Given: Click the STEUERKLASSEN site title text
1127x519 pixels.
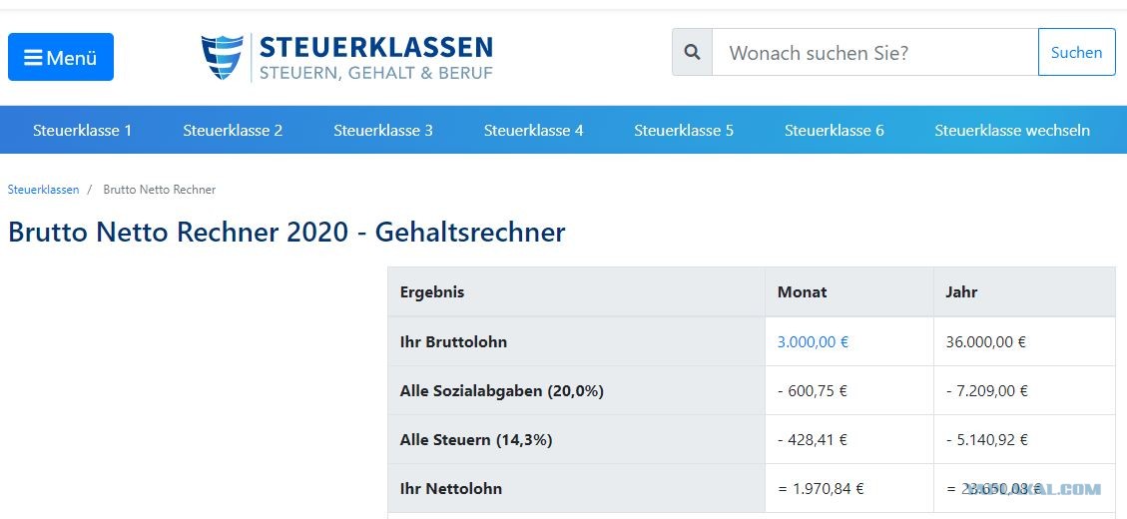Looking at the screenshot, I should pyautogui.click(x=376, y=48).
